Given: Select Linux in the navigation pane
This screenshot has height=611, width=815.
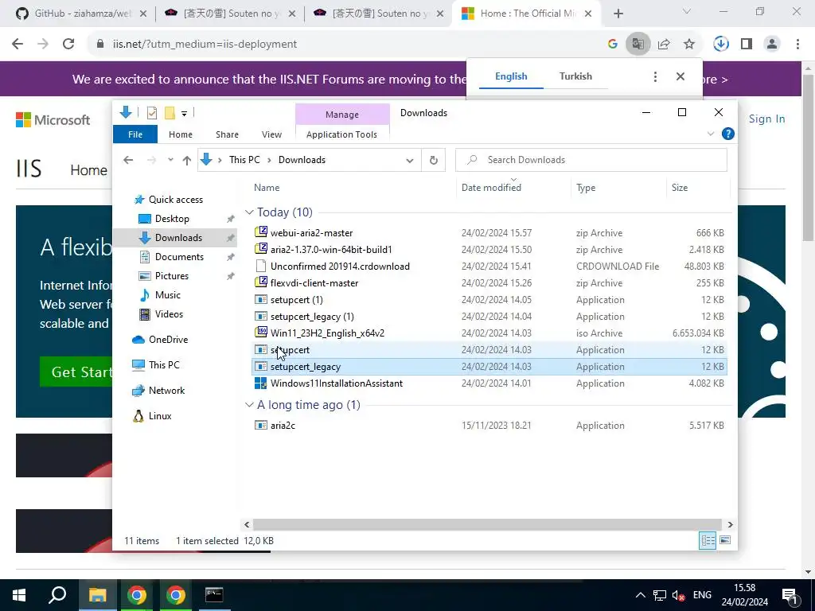Looking at the screenshot, I should point(159,416).
